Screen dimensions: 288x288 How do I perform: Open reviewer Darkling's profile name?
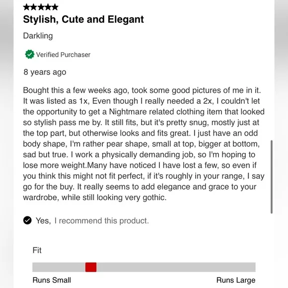click(x=38, y=36)
